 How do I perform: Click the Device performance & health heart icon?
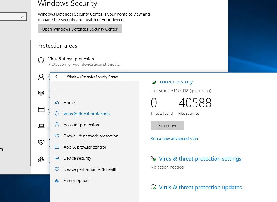(x=57, y=169)
